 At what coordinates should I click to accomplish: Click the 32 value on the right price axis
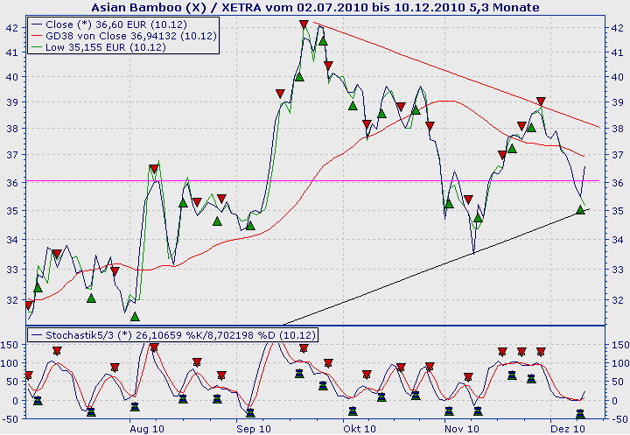(618, 300)
